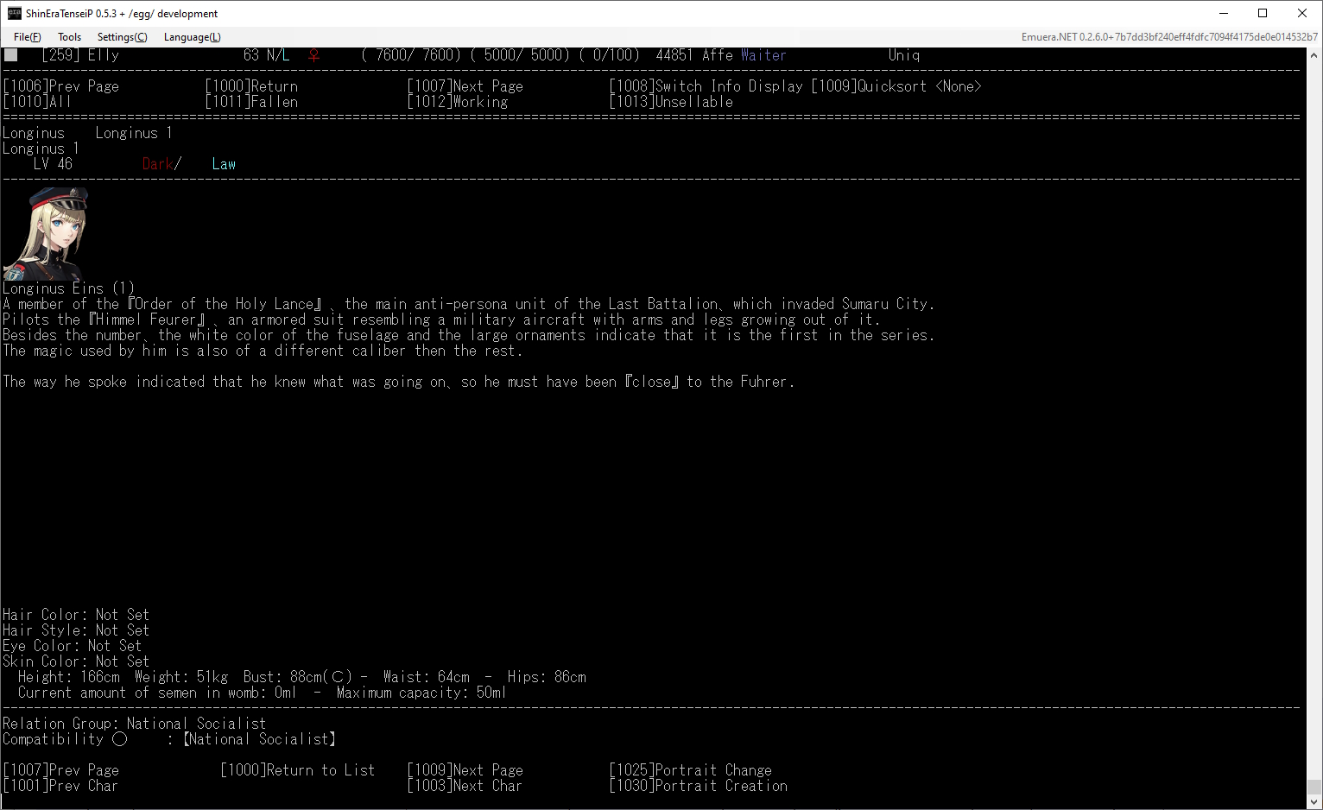Click the 'Maximum capacity: 50ml' value

pos(421,693)
